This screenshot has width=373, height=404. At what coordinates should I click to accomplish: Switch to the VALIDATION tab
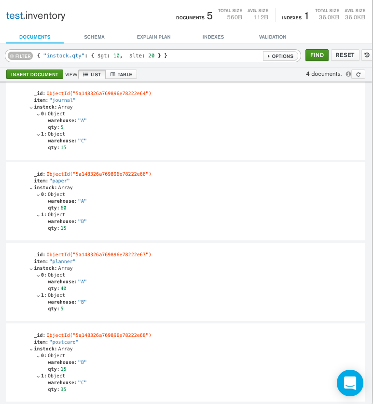[x=272, y=37]
